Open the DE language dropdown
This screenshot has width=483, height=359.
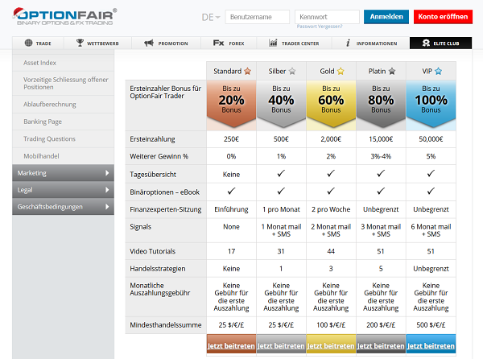coord(211,17)
